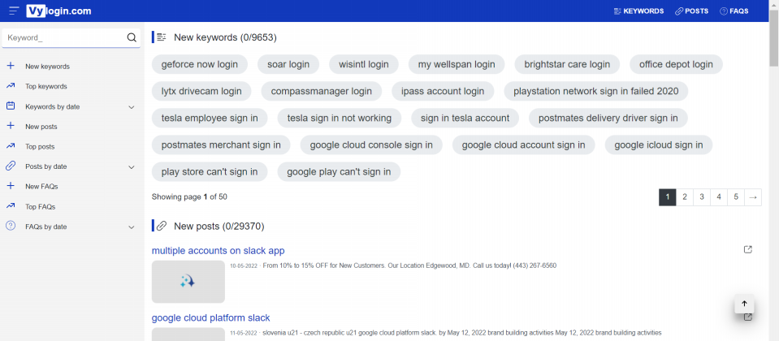Click the plus icon beside New FAQs
Screen dimensions: 779x341
tap(11, 186)
